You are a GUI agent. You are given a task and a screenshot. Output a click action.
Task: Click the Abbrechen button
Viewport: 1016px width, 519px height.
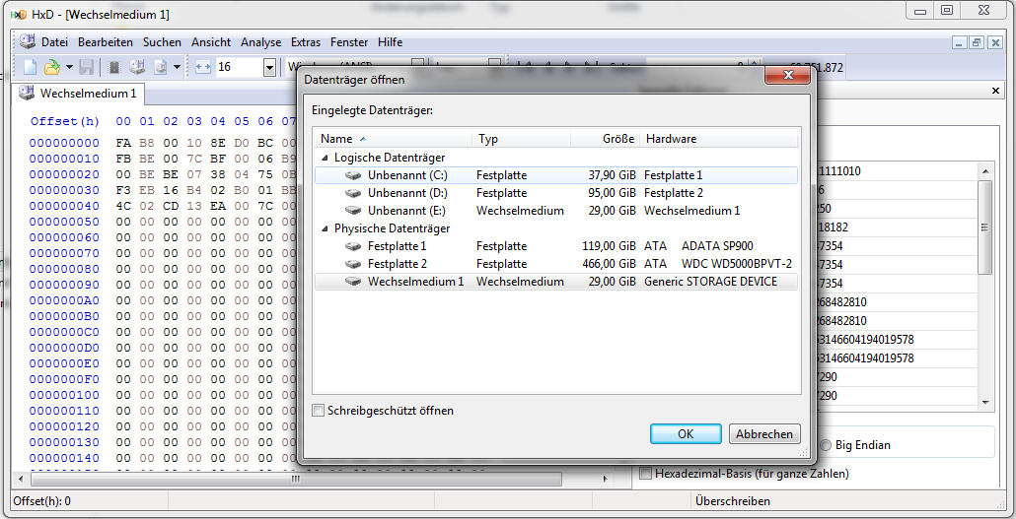(764, 434)
